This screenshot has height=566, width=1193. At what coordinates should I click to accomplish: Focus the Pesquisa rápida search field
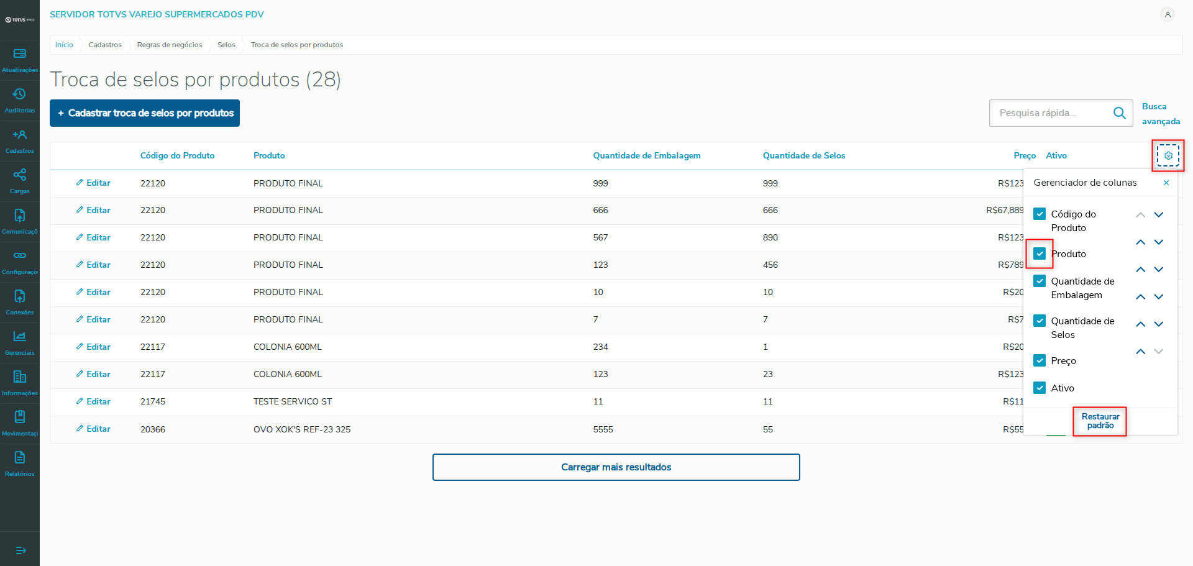click(x=1051, y=113)
